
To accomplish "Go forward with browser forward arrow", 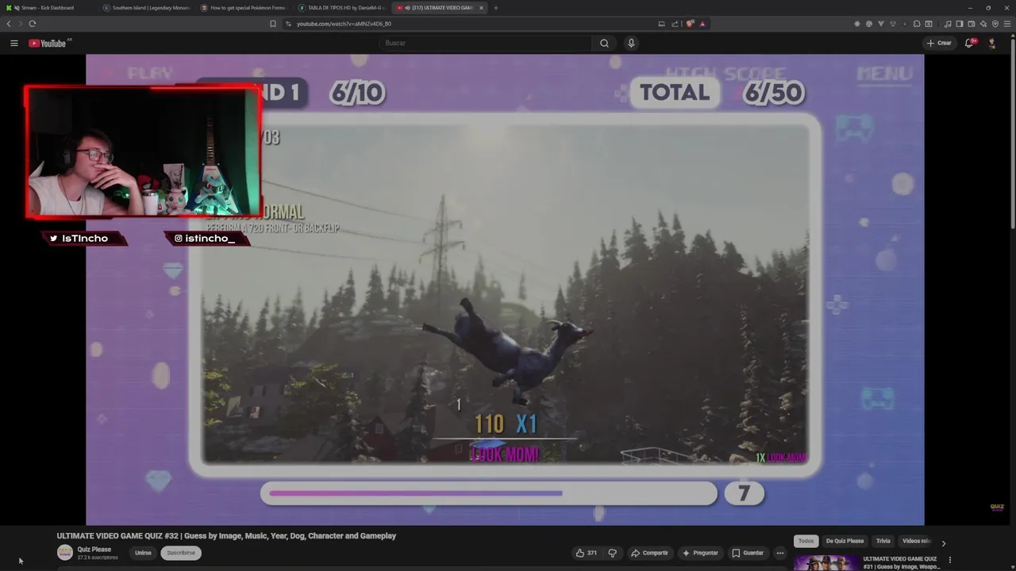I will (x=21, y=24).
